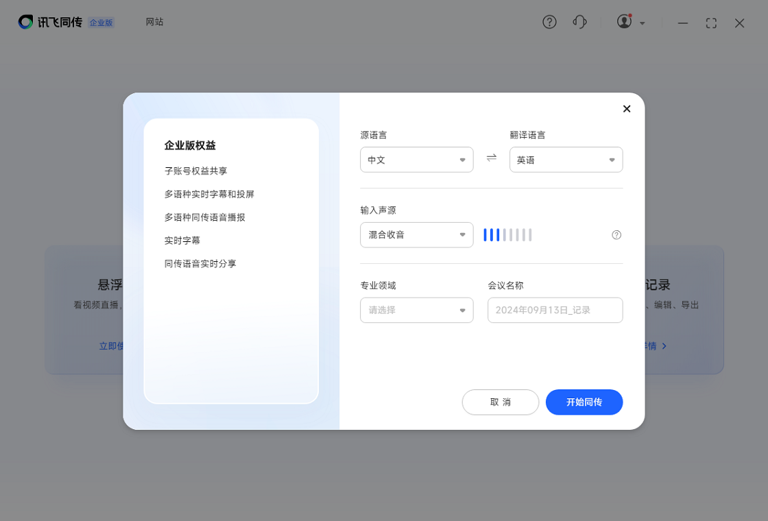Expand the account menu arrow beside avatar
Image resolution: width=768 pixels, height=521 pixels.
coord(643,23)
